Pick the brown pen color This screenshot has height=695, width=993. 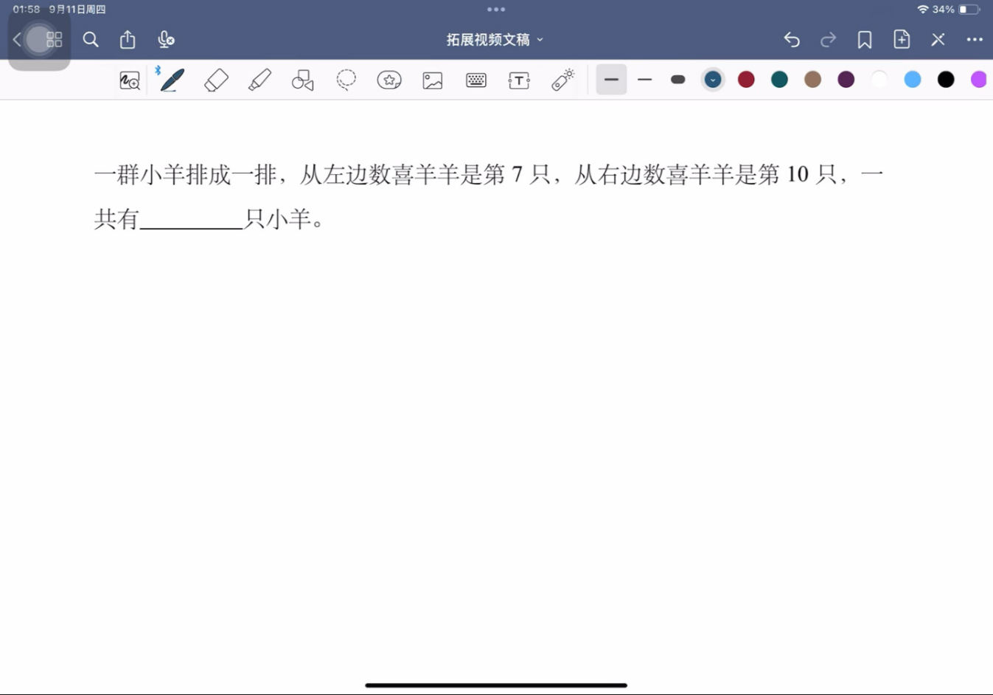click(813, 80)
